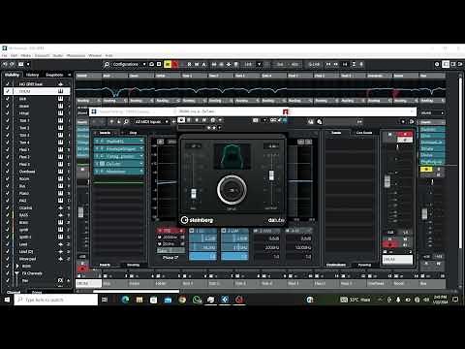Toggle visibility check of Room channel
This screenshot has width=465, height=349.
pos(8,178)
